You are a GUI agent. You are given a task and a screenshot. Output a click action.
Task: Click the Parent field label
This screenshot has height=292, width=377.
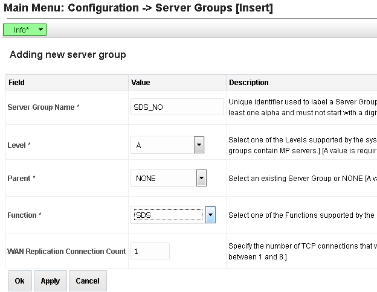pyautogui.click(x=21, y=179)
